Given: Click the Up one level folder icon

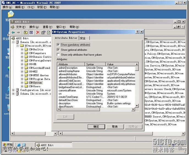Looking at the screenshot, I should click(x=26, y=32).
